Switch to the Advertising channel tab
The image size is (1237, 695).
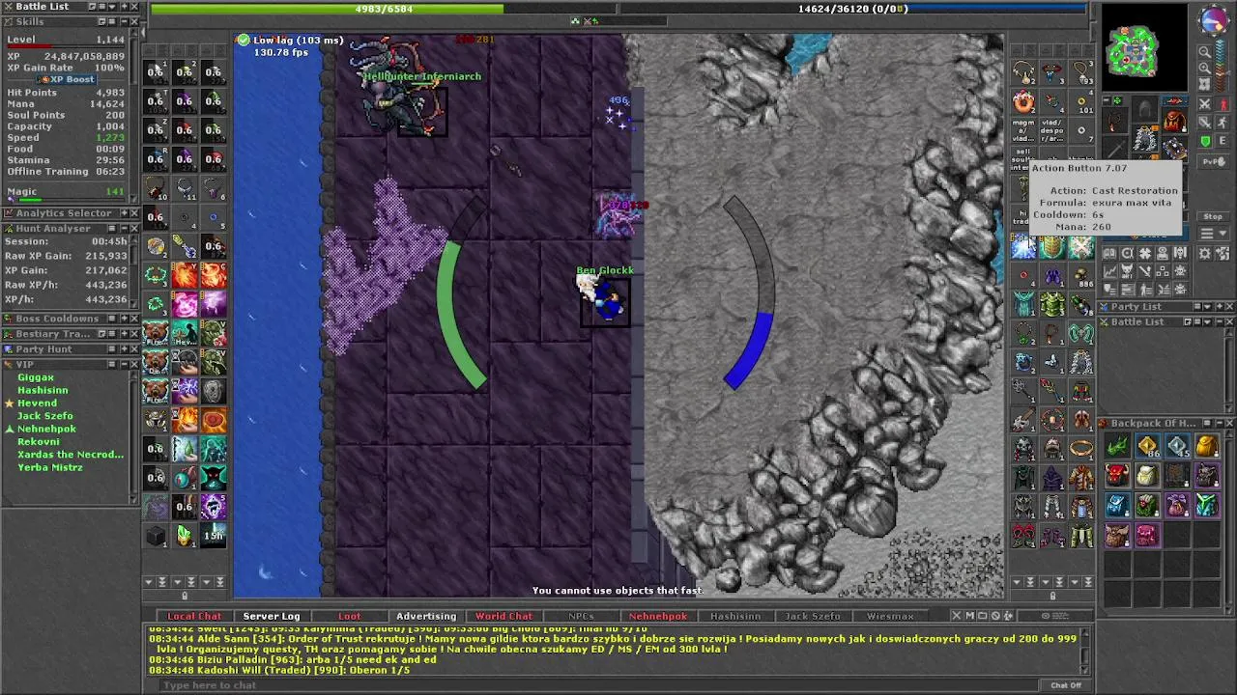click(426, 616)
